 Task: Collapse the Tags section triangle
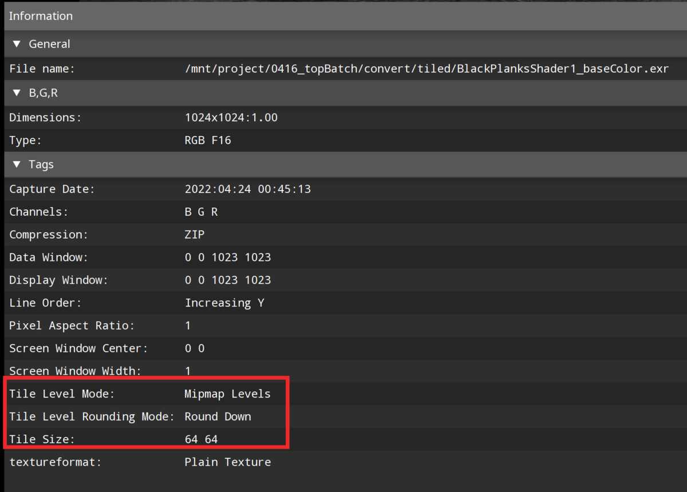click(x=17, y=165)
